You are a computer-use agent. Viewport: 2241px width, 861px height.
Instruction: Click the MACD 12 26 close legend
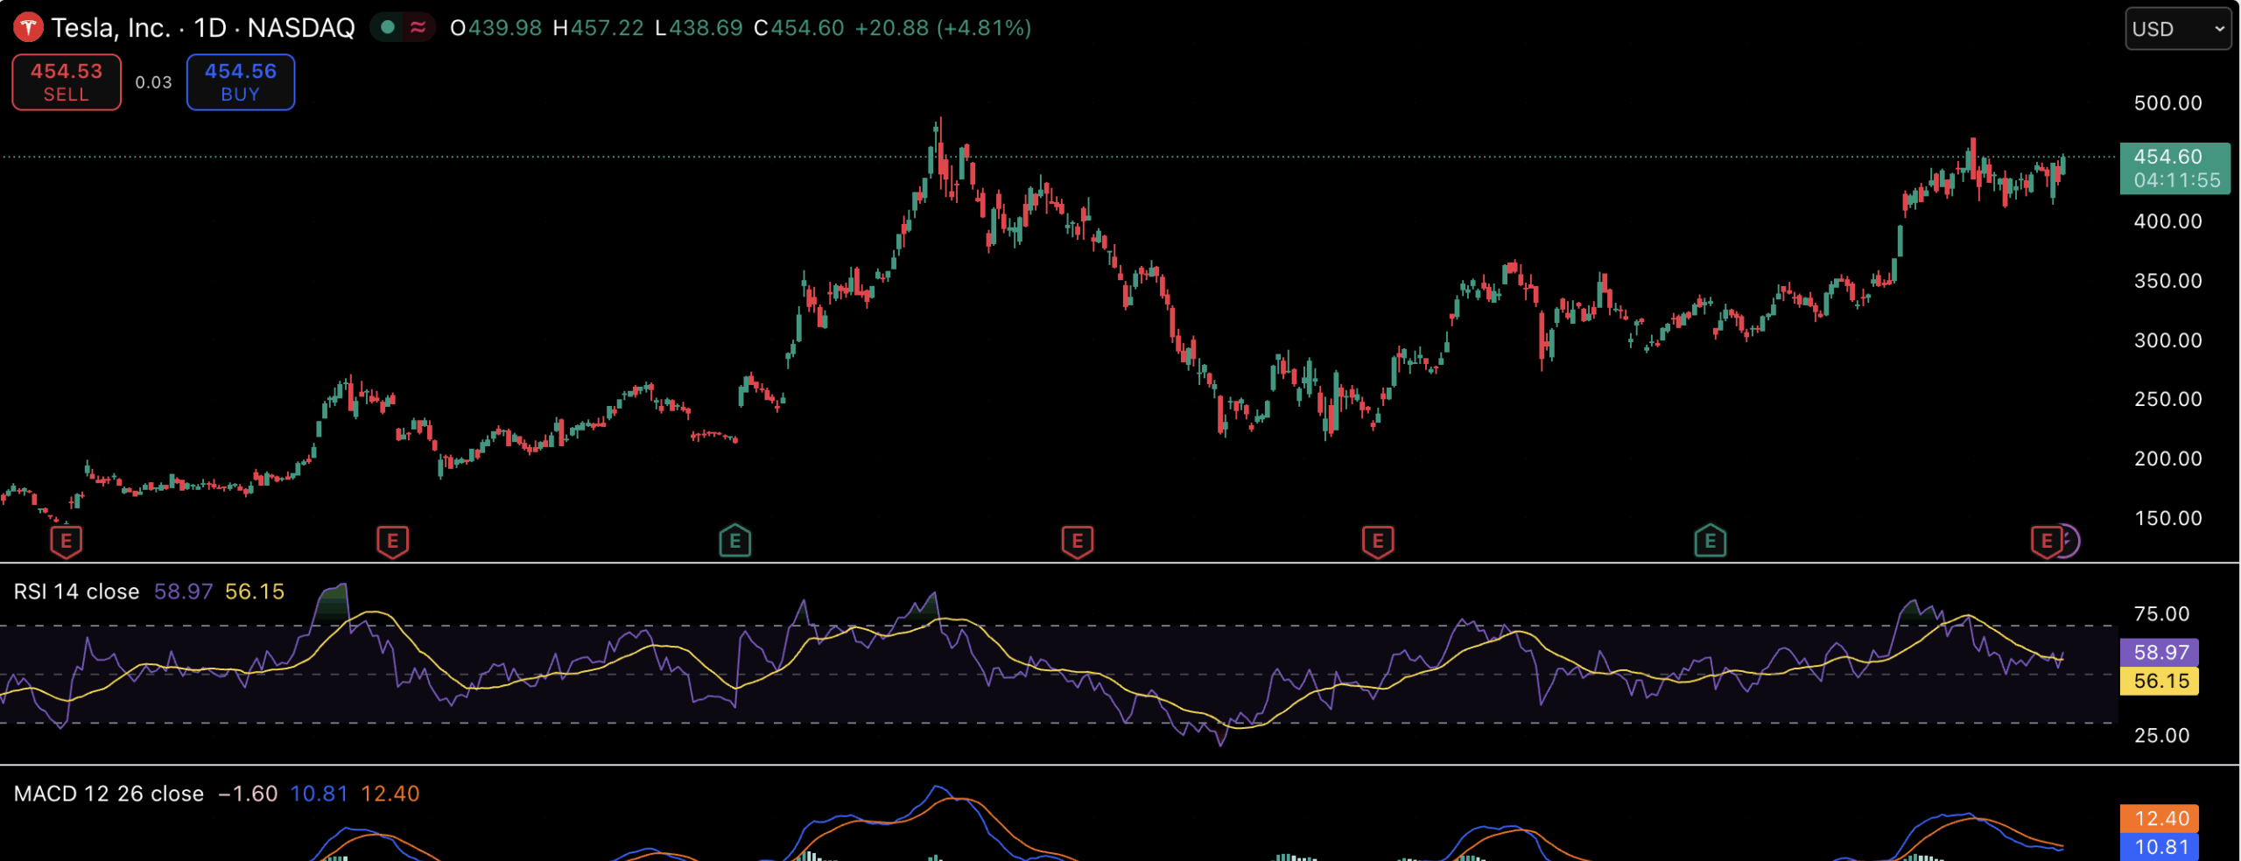(x=109, y=794)
